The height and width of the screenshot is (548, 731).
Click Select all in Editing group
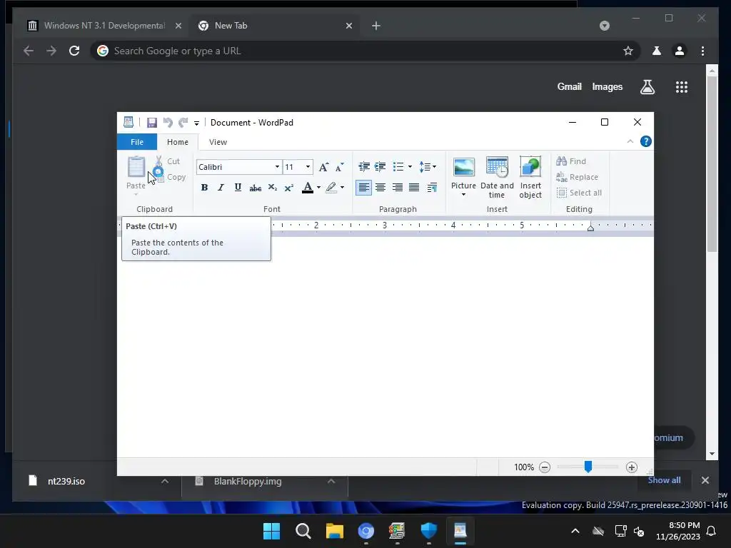coord(579,193)
